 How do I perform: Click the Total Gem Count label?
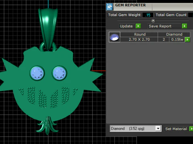click(x=171, y=15)
